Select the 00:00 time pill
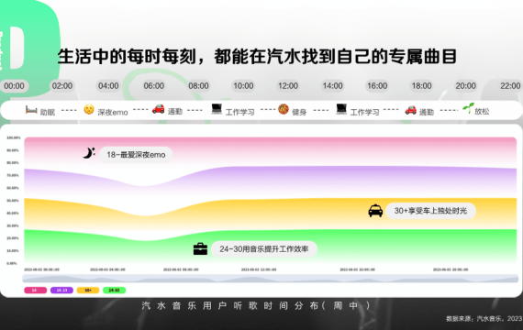This screenshot has width=523, height=330. point(14,86)
